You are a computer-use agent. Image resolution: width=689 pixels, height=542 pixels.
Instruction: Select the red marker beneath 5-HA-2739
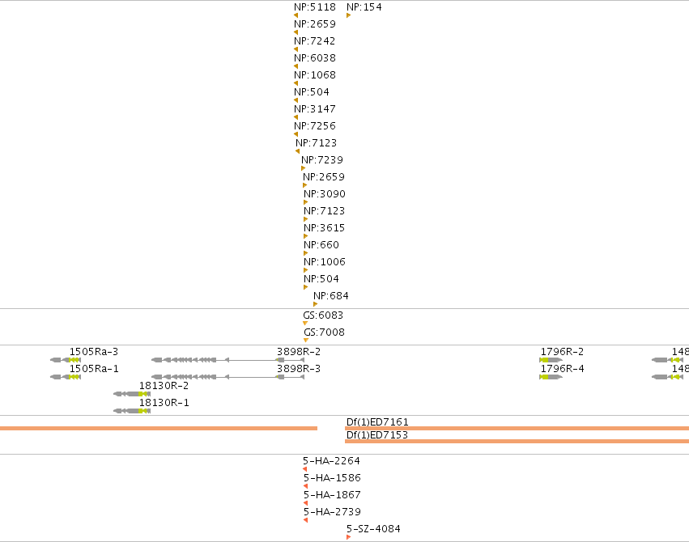click(x=306, y=520)
